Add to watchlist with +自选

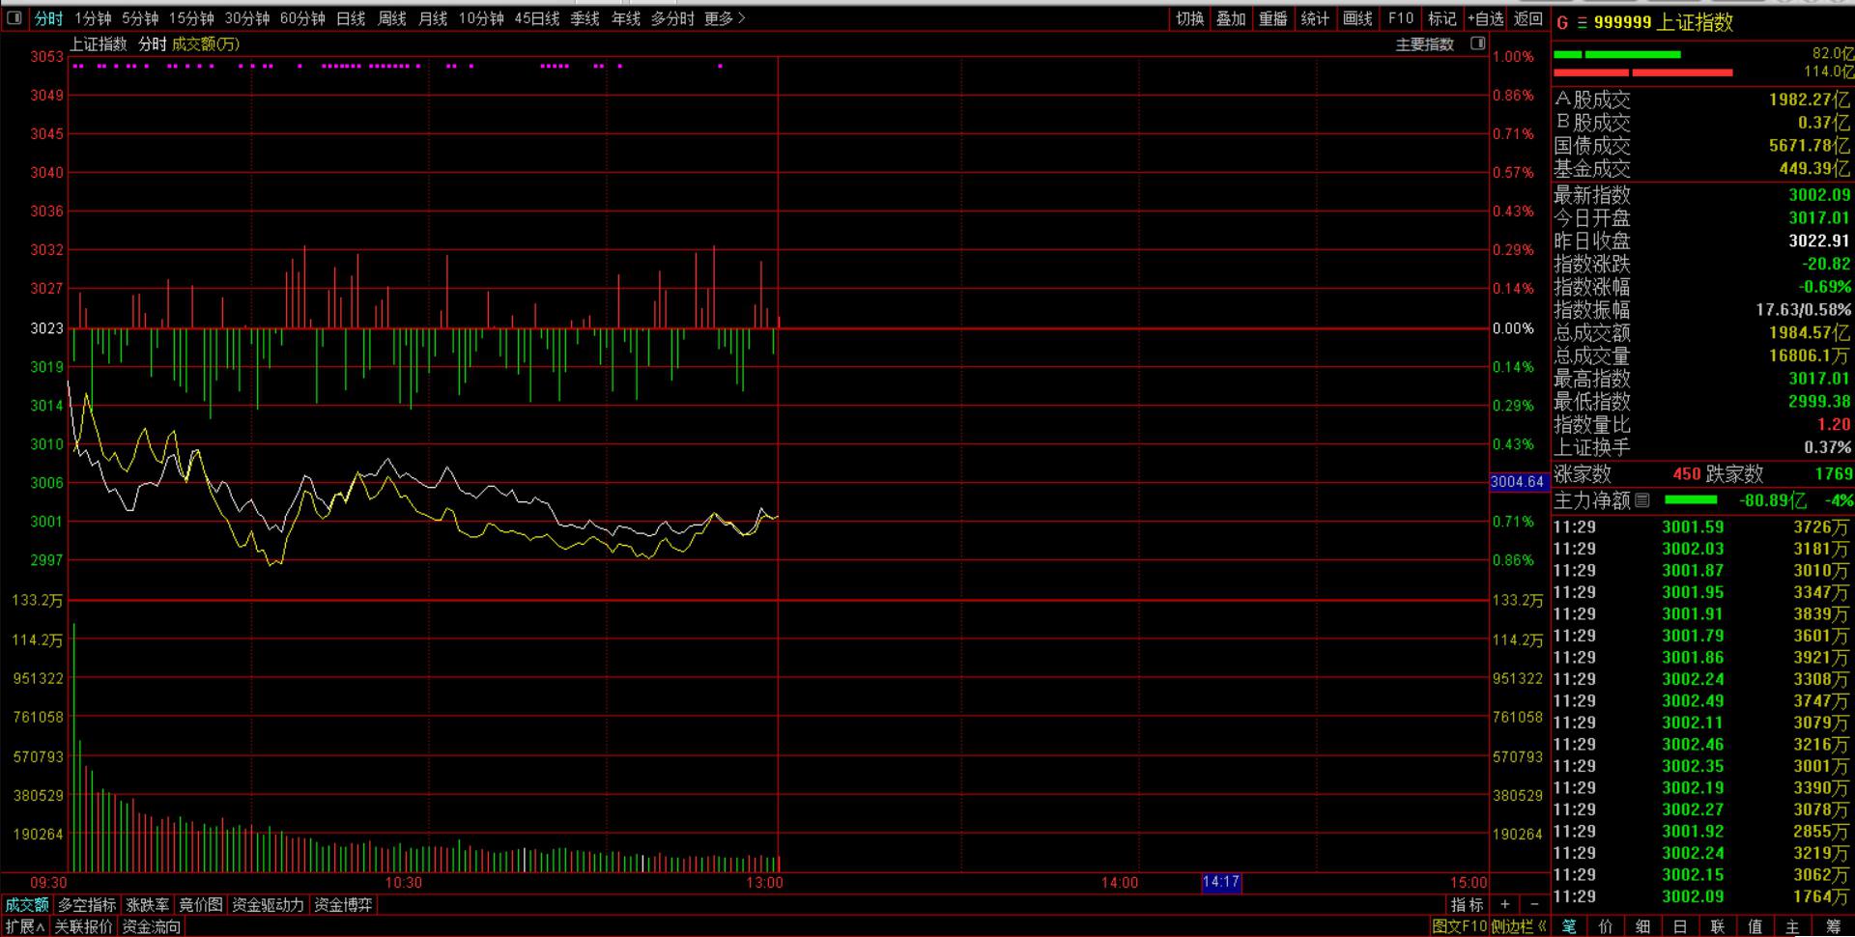[x=1486, y=18]
